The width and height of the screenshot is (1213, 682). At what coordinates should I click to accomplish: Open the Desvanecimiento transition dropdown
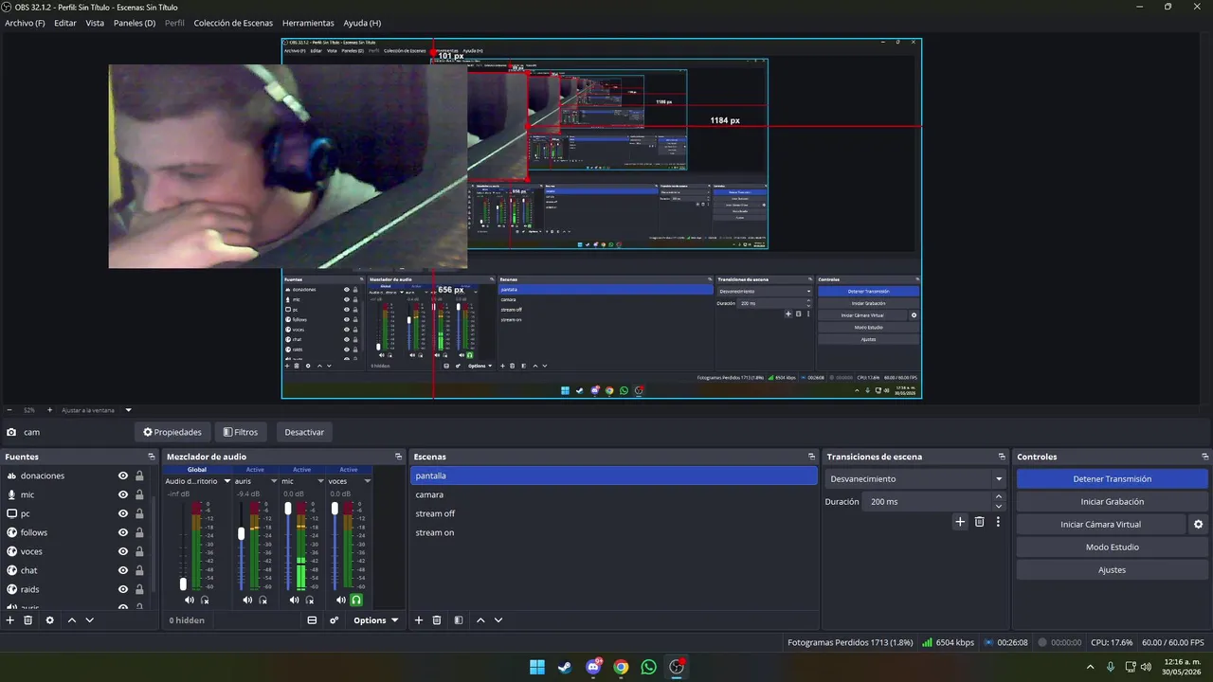pyautogui.click(x=914, y=479)
